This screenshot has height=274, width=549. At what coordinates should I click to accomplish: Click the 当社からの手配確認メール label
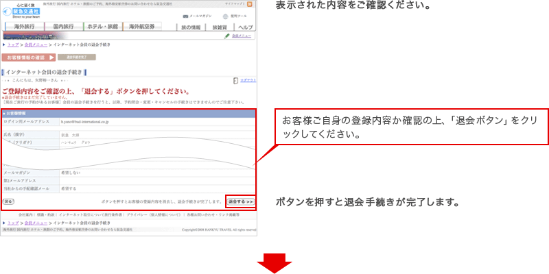point(27,189)
